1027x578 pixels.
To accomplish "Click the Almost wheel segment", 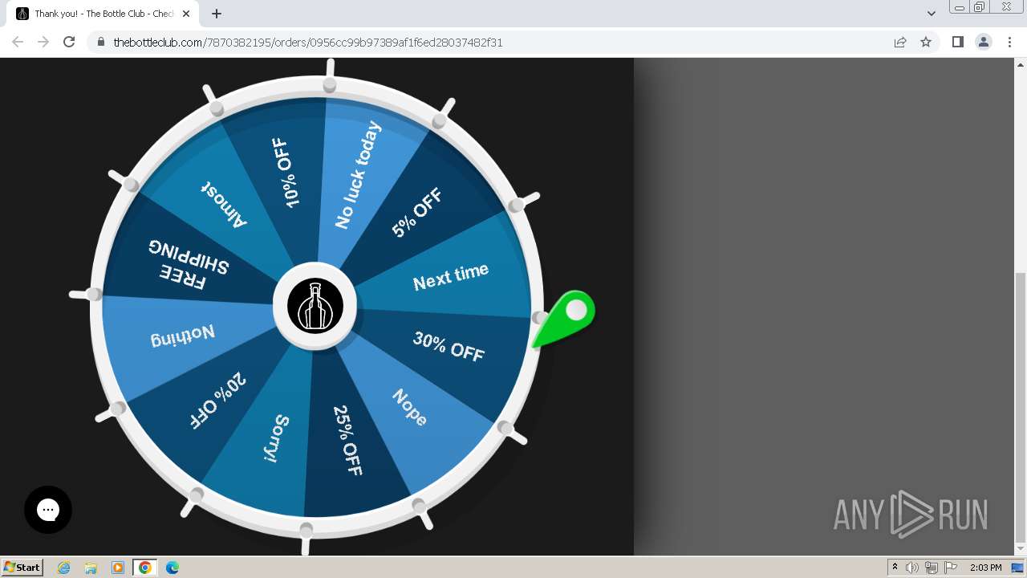I will (225, 205).
